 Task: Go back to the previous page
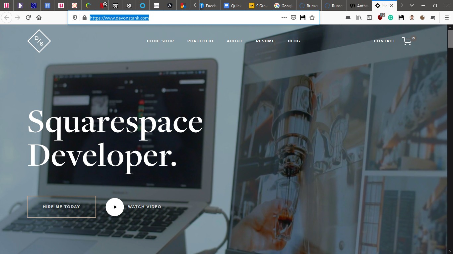[7, 18]
